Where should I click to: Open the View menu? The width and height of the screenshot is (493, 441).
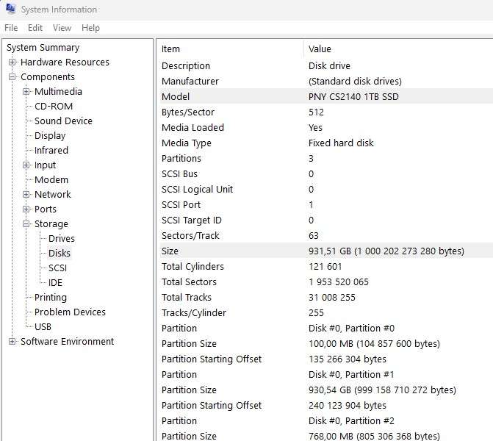coord(62,28)
